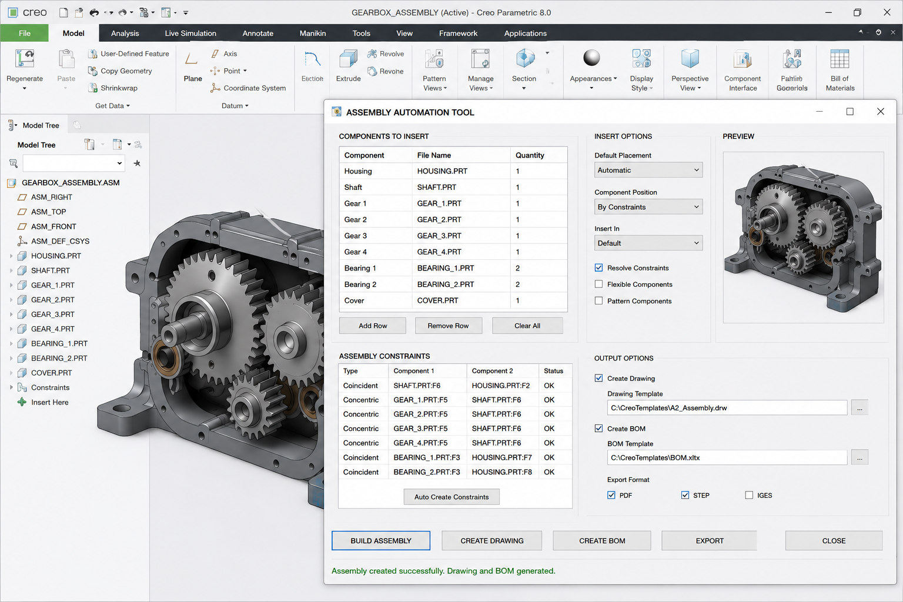This screenshot has width=903, height=602.
Task: Expand HOUSING.PRT tree node
Action: tap(11, 256)
